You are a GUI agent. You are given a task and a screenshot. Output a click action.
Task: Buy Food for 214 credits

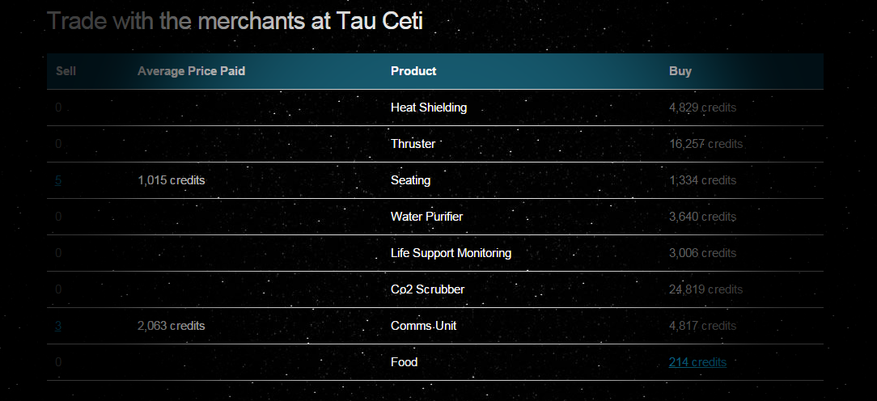point(697,362)
